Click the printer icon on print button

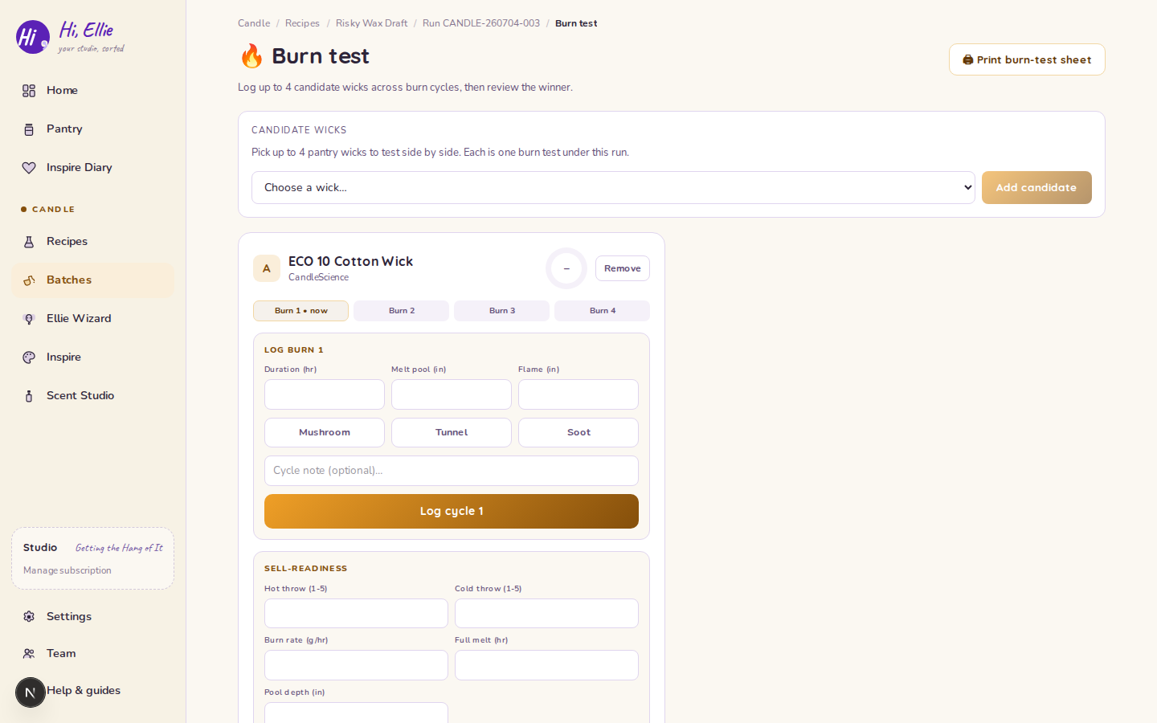pyautogui.click(x=968, y=59)
